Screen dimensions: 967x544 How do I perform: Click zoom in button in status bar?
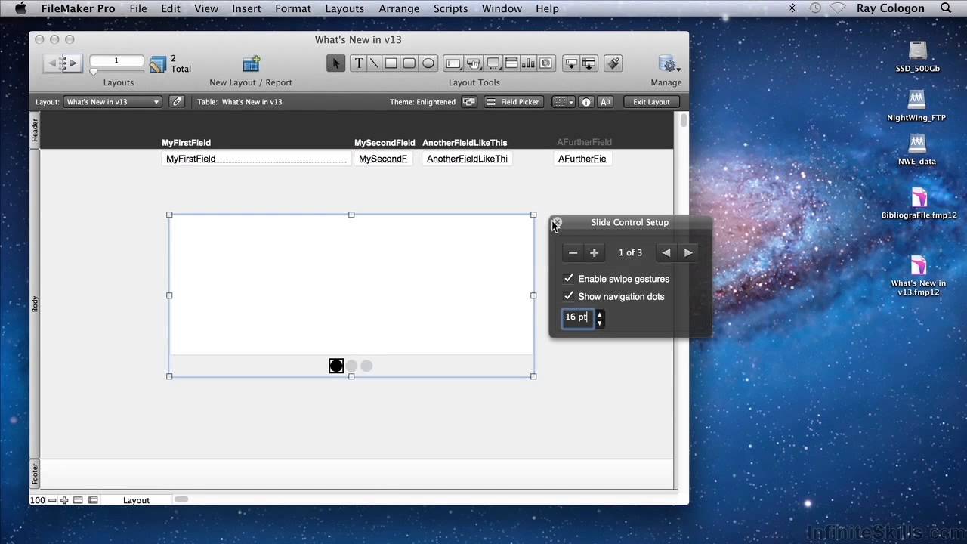tap(64, 500)
